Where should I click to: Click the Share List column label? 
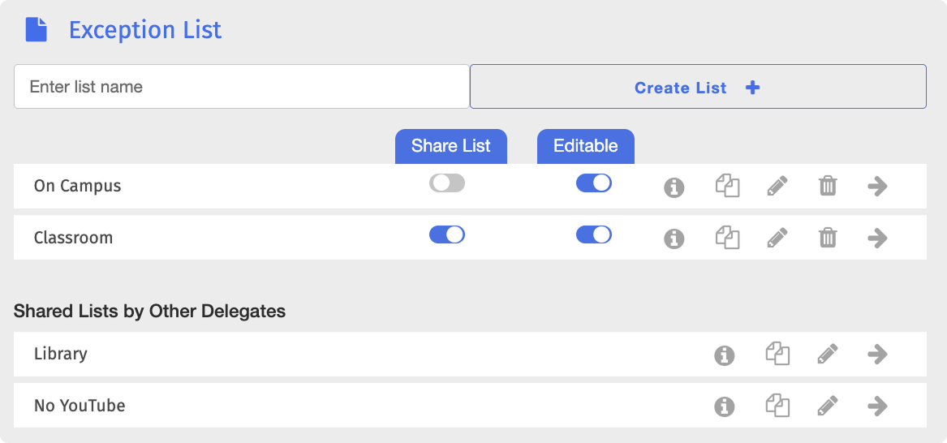coord(451,146)
